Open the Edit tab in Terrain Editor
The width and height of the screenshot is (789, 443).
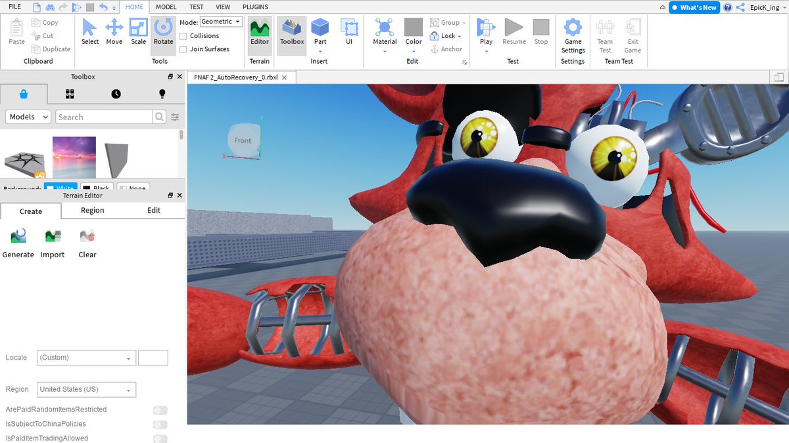point(154,211)
